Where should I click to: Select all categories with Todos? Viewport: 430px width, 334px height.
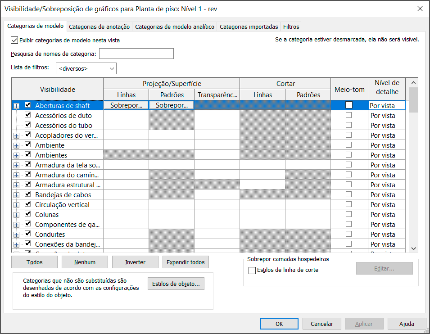34,262
